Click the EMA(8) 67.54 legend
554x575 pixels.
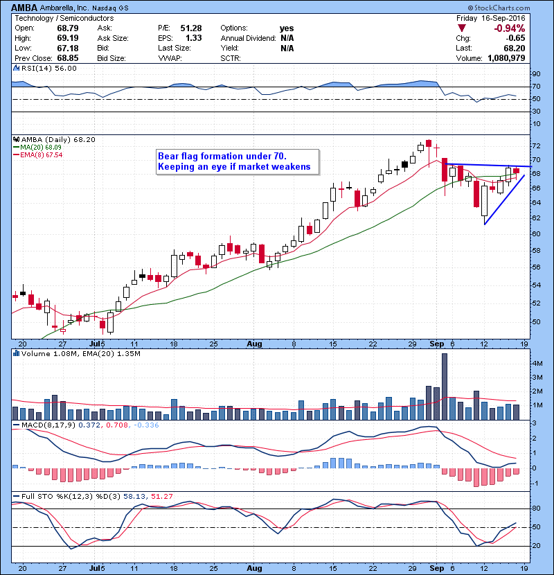[x=38, y=154]
